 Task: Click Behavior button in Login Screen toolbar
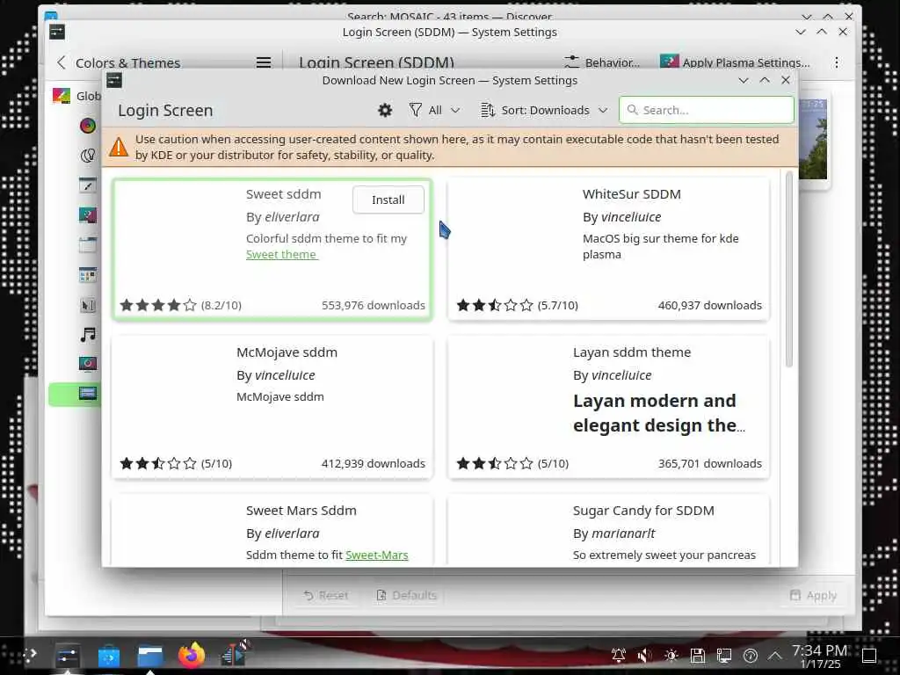coord(602,62)
